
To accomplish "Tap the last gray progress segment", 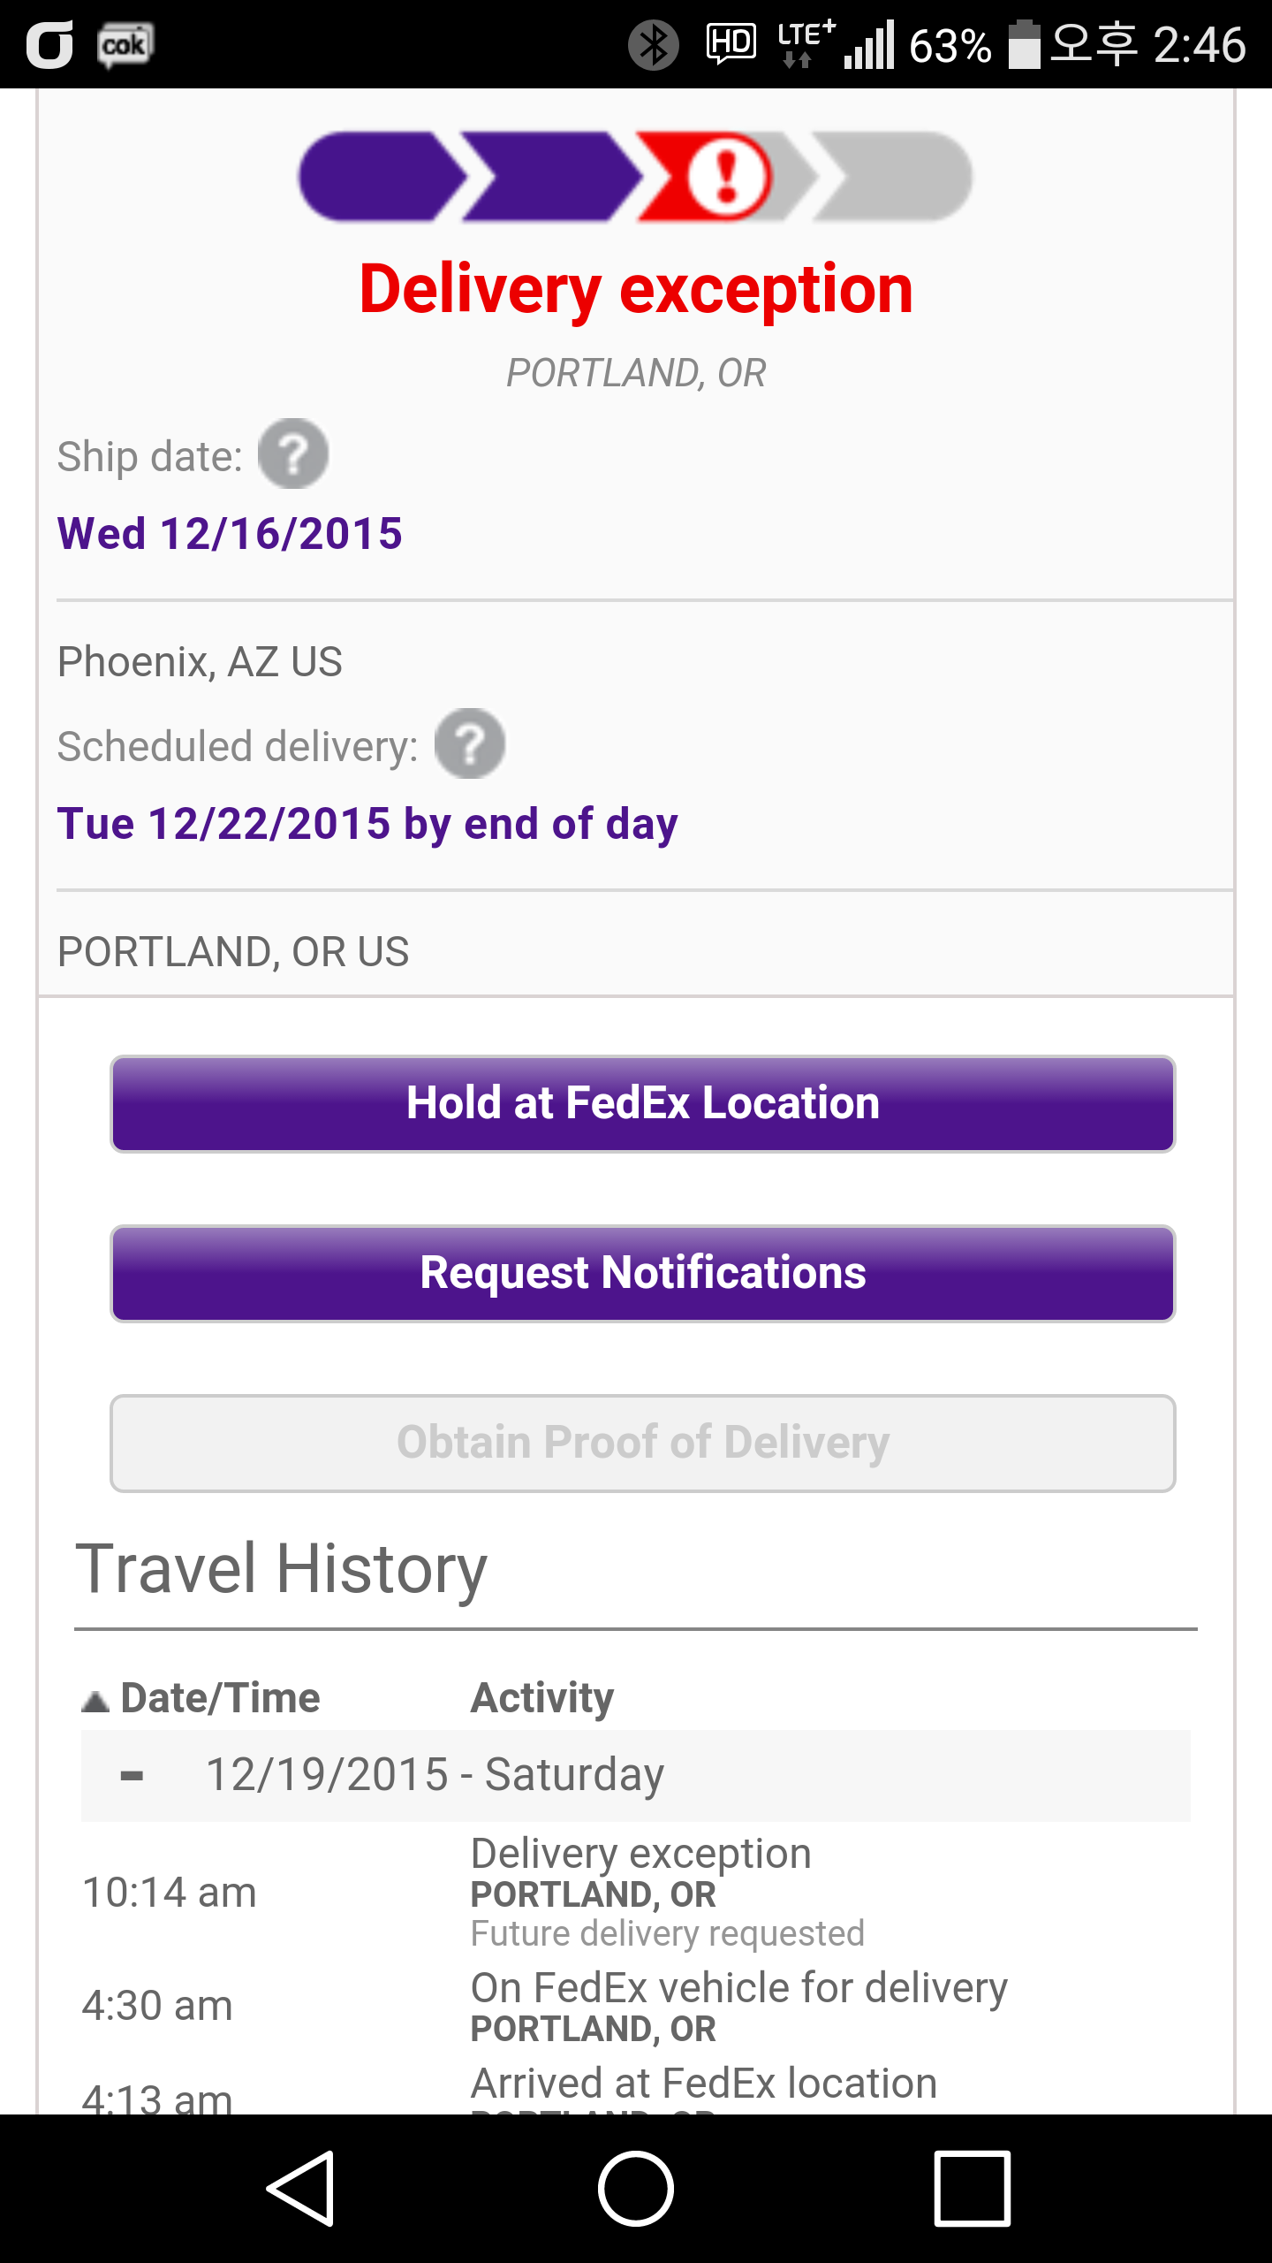I will pos(892,177).
